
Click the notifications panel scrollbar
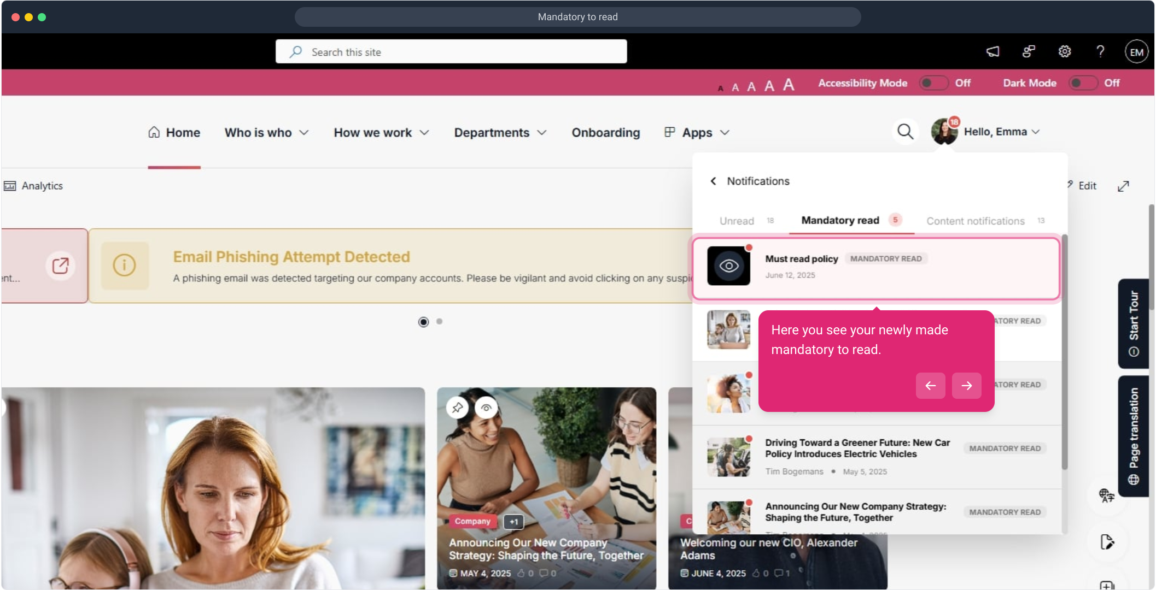(1064, 352)
